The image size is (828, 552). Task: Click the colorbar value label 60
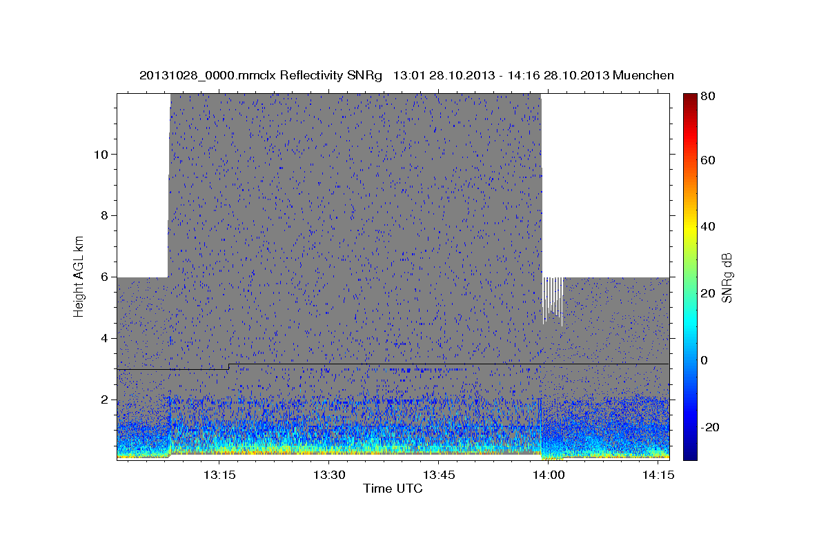pos(709,161)
